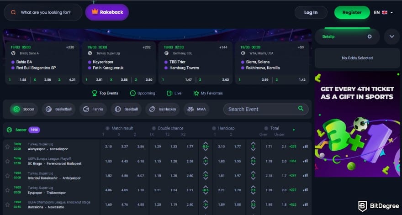Viewport: 402px width, 215px height.
Task: Open the Betslip tab
Action: pos(347,37)
